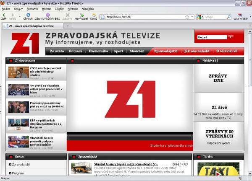
Task: Go to the Domácí section
Action: pos(75,51)
